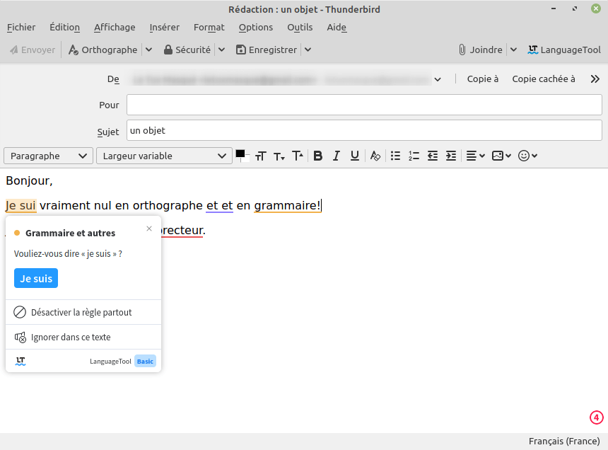Open the insert image dropdown

(501, 156)
